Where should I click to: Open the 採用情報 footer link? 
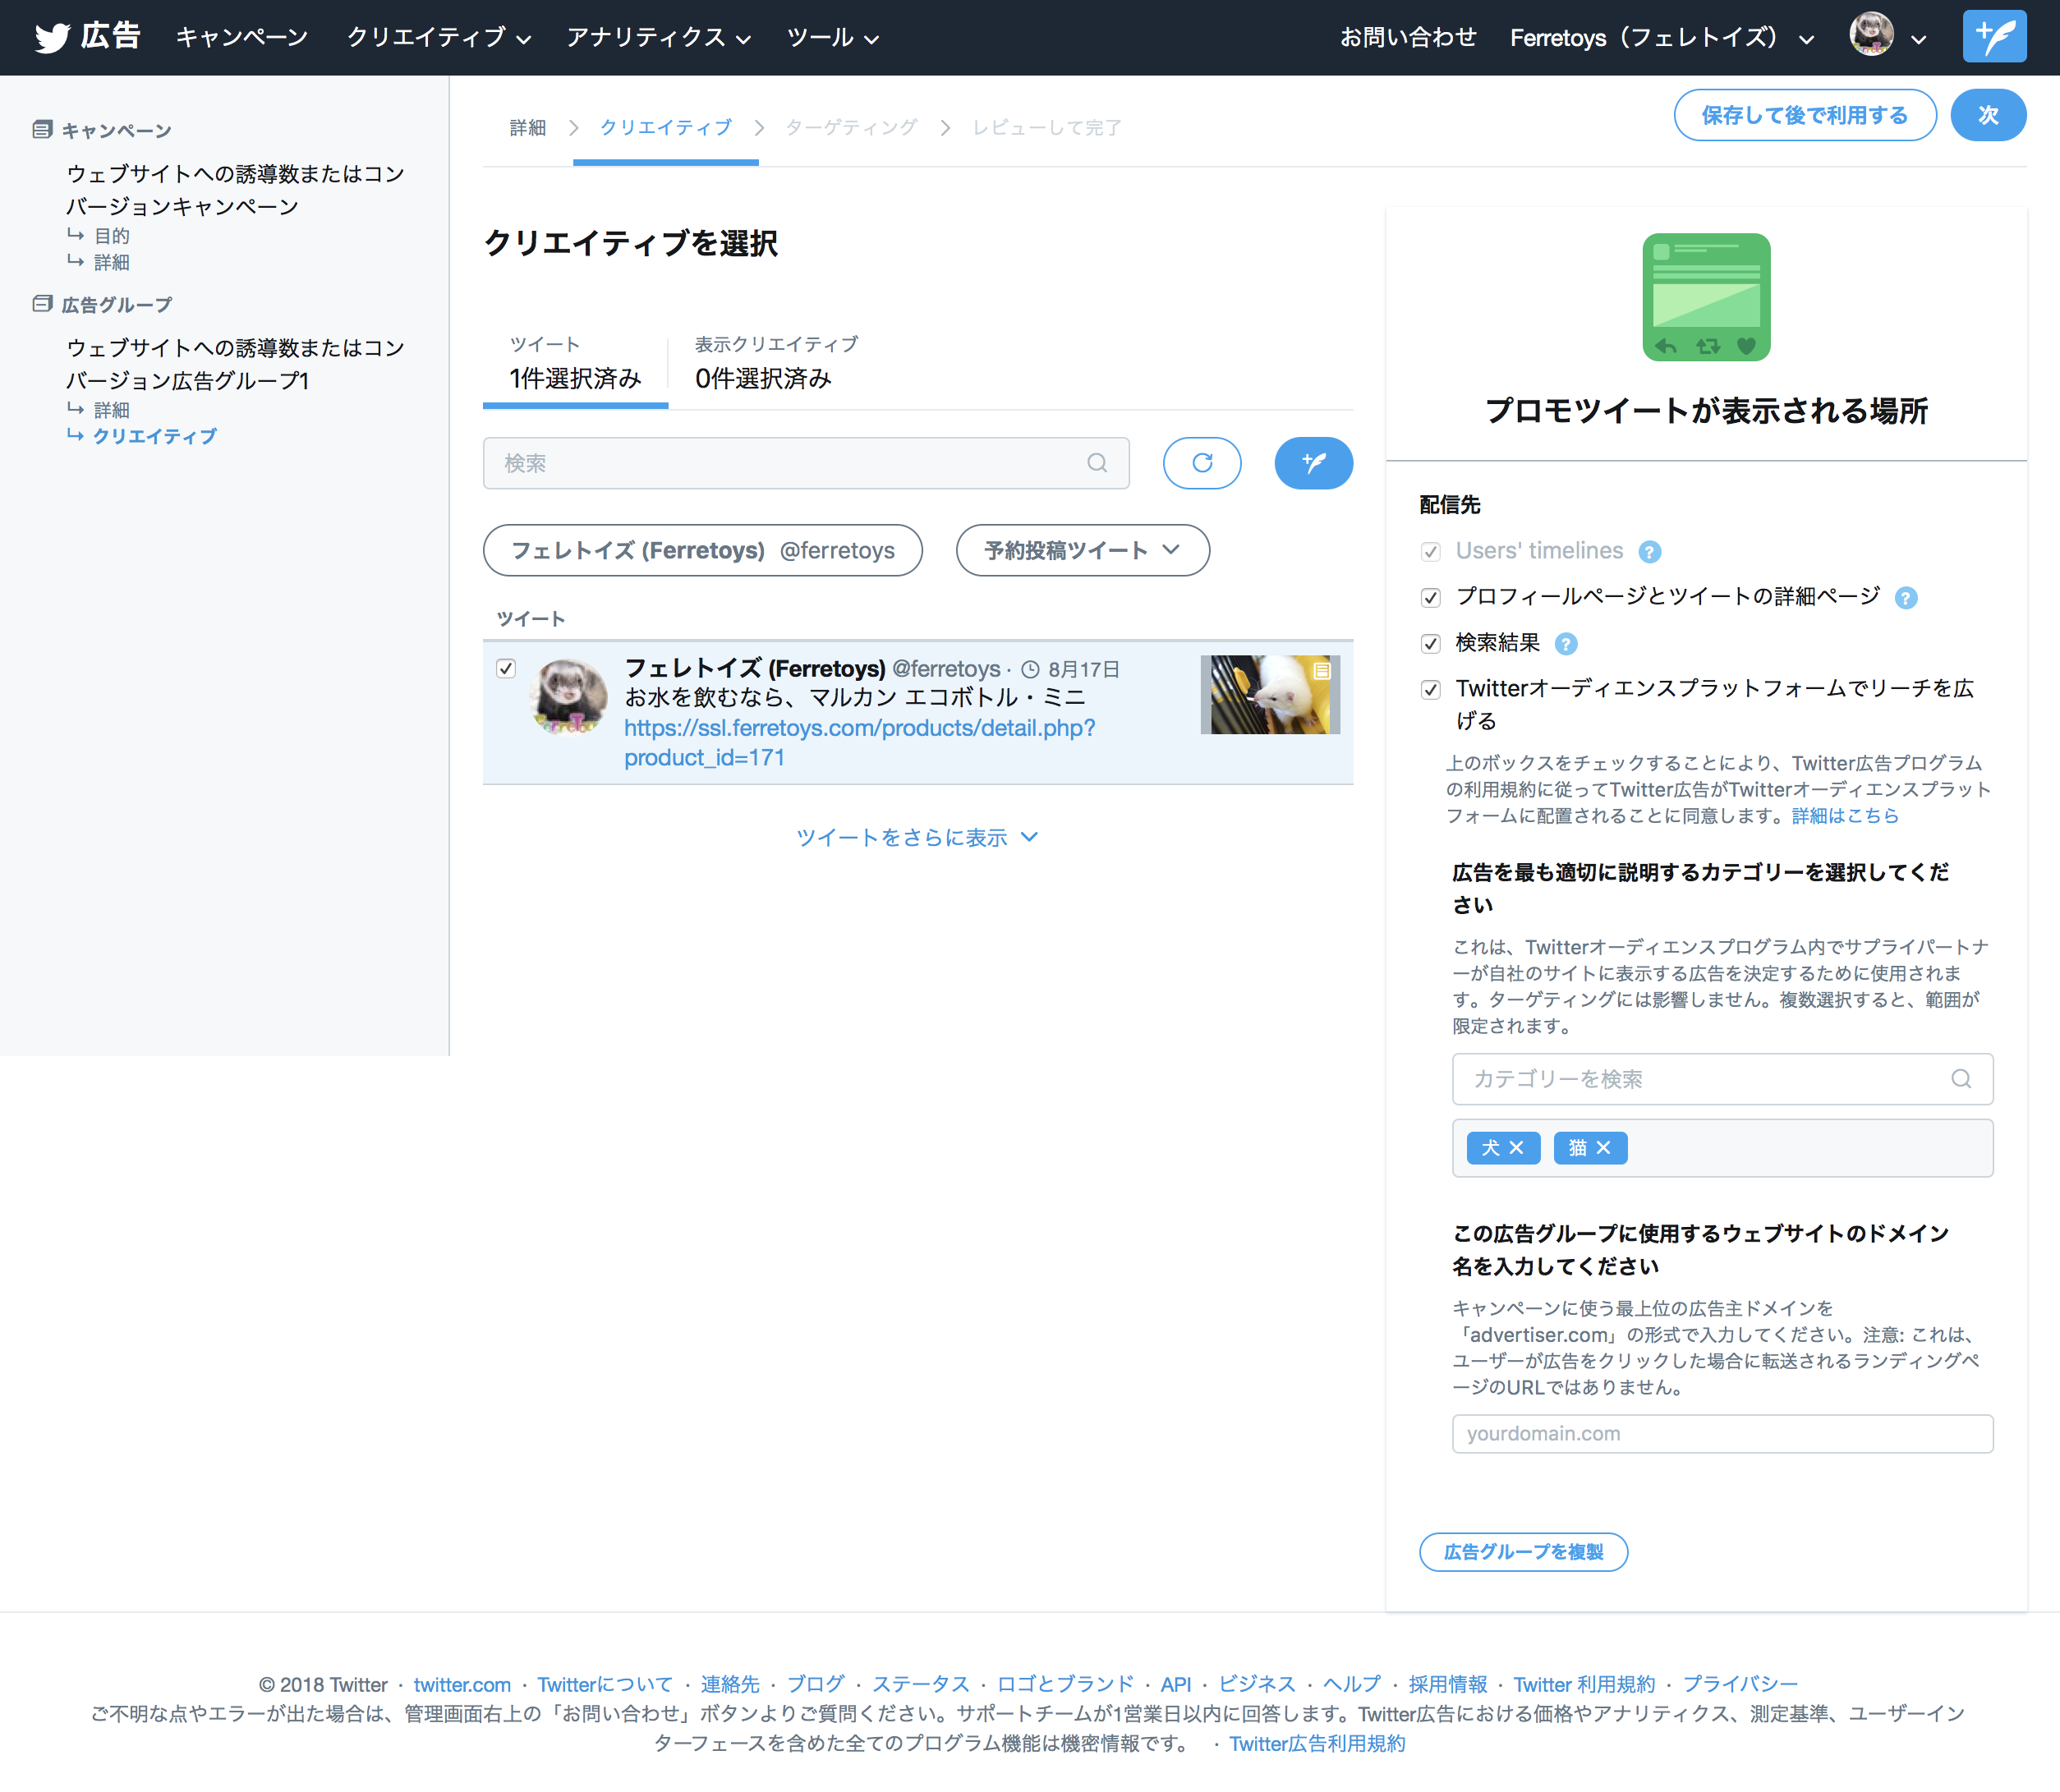click(x=1447, y=1685)
